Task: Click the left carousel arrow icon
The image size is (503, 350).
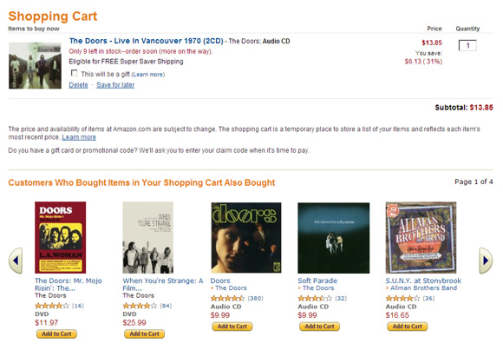Action: pyautogui.click(x=16, y=261)
